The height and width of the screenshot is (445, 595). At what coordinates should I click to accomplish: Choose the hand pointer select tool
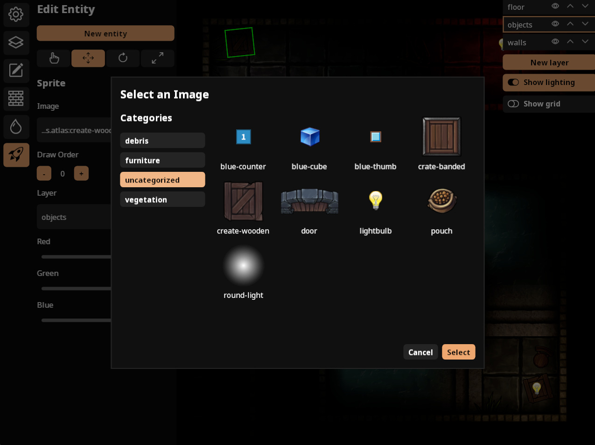point(54,58)
